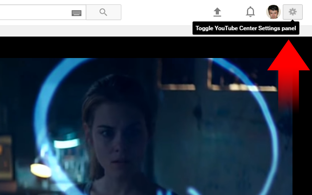312x195 pixels.
Task: Open the account avatar menu
Action: point(273,12)
